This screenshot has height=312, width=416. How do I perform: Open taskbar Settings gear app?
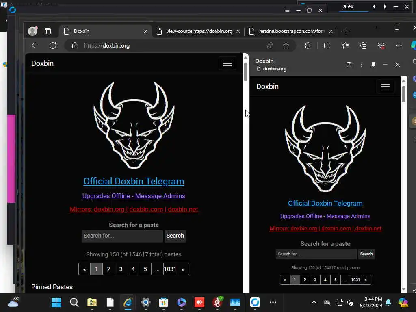coord(146,302)
